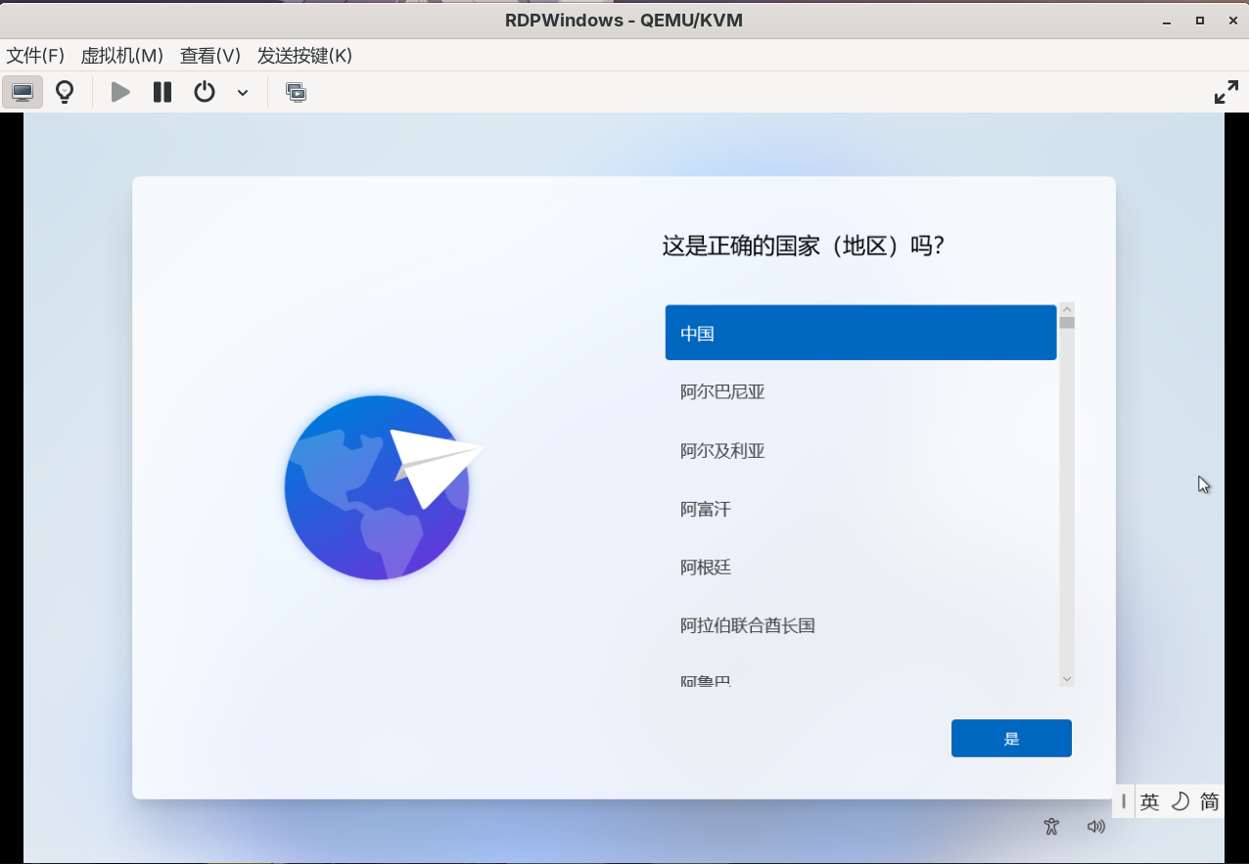
Task: Confirm the region with the 是 button
Action: [x=1010, y=739]
